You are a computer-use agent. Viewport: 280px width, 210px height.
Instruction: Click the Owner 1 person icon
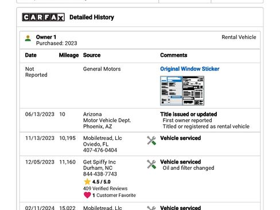coord(28,38)
